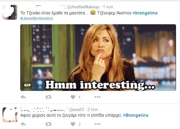
Task: Open the '2 λεπ.' tweet timestamp
Action: click(x=93, y=110)
